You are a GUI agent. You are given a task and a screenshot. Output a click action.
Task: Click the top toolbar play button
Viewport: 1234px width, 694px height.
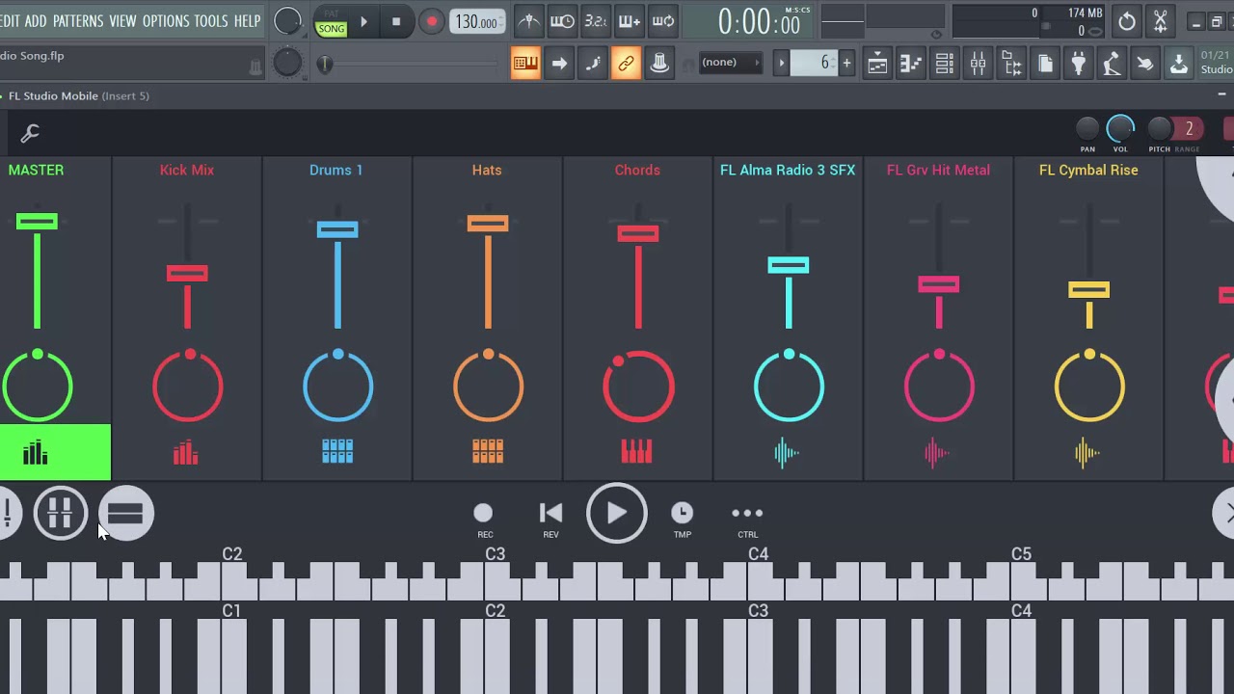363,21
